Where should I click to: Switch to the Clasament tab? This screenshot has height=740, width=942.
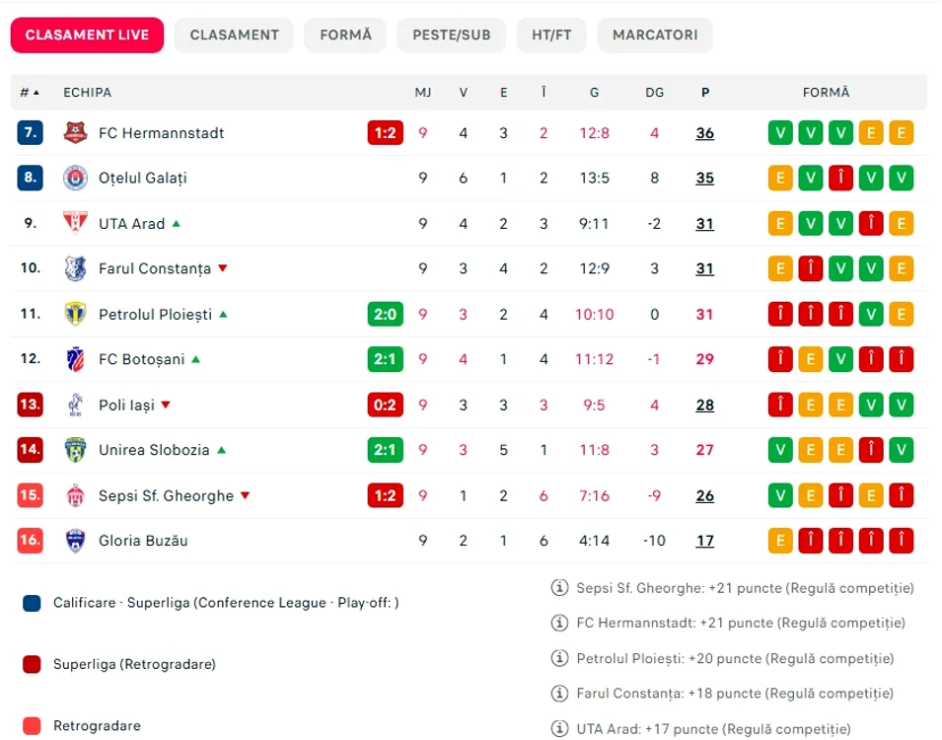click(x=235, y=35)
